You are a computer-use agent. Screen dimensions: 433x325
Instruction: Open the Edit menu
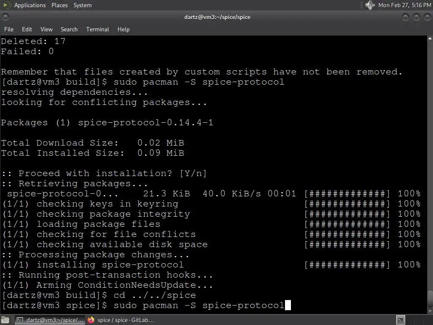tap(27, 29)
